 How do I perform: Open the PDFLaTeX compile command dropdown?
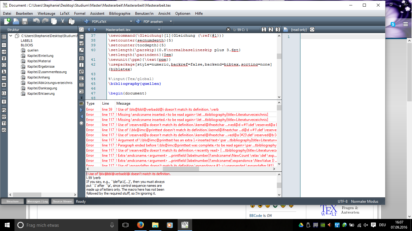tap(131, 21)
